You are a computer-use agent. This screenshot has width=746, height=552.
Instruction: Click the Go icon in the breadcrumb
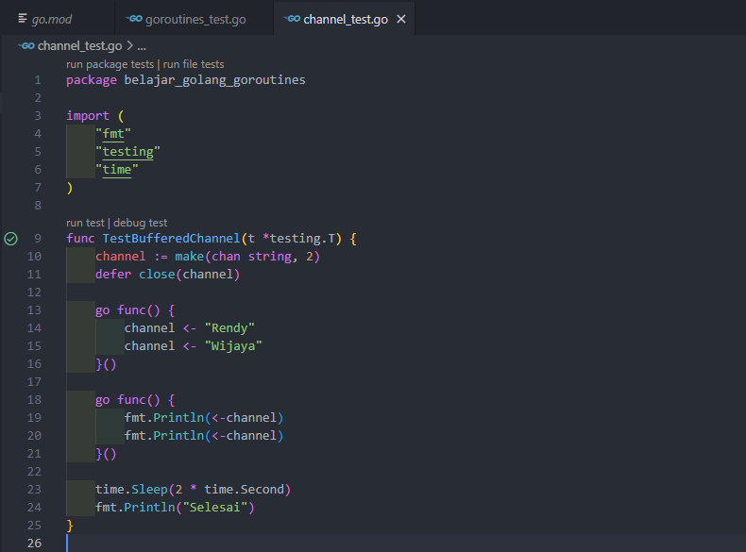[26, 45]
